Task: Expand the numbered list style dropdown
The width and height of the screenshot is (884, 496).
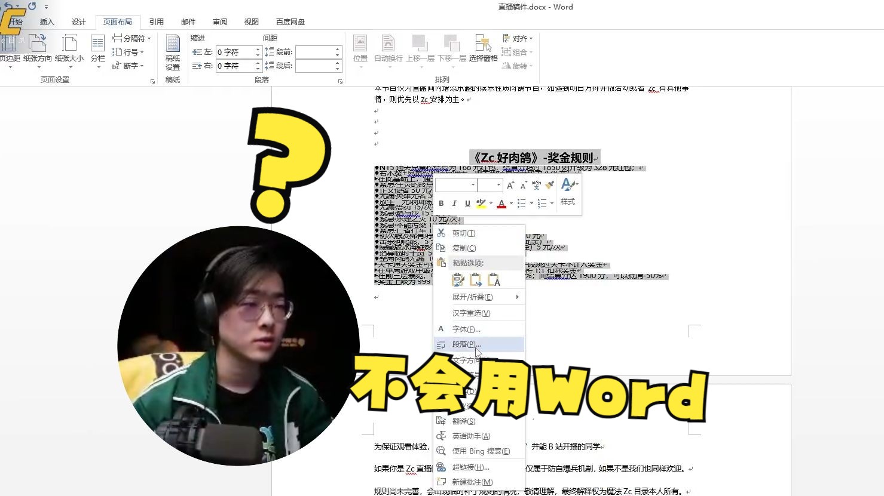Action: (552, 204)
